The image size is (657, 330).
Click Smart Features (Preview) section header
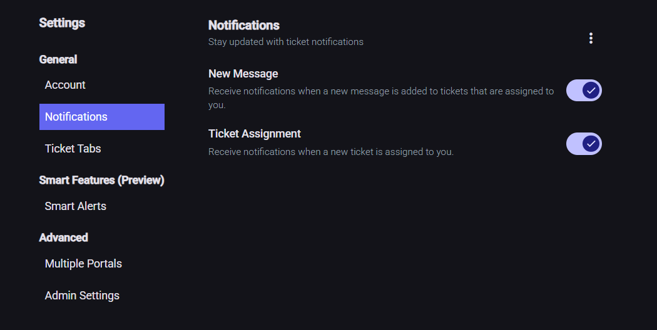pos(101,181)
